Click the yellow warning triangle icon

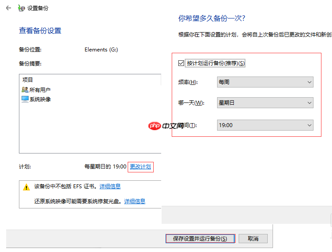(26, 187)
